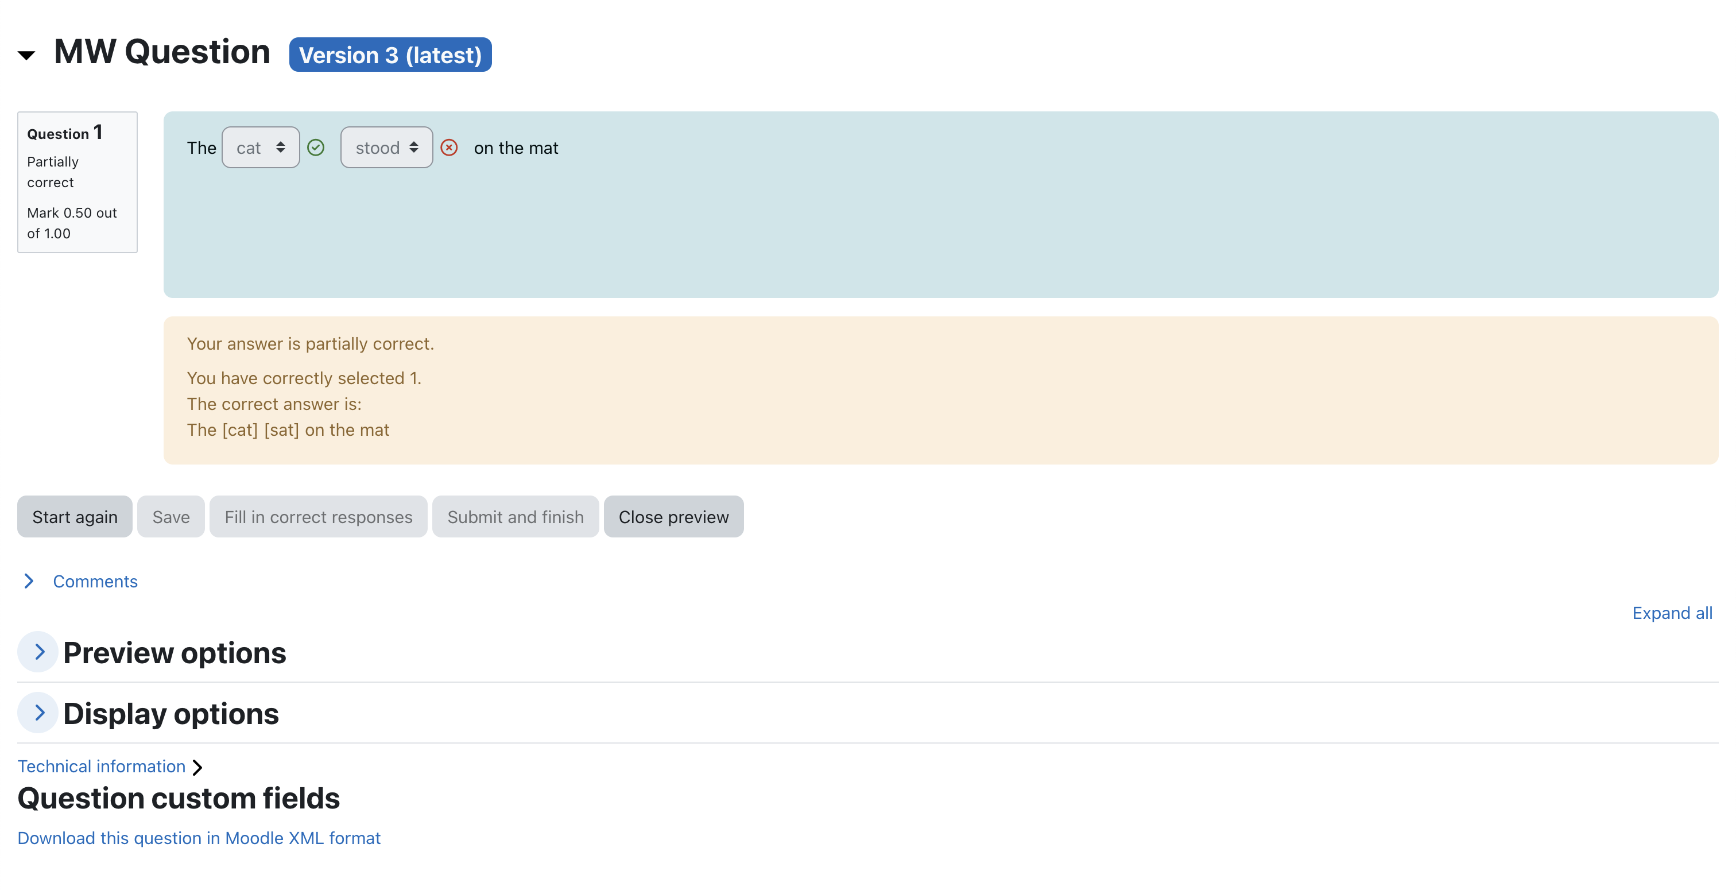
Task: Click the Display options heading
Action: 171,713
